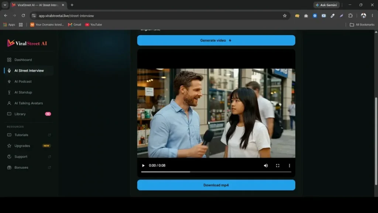Click the Download mp4 button

click(x=216, y=185)
